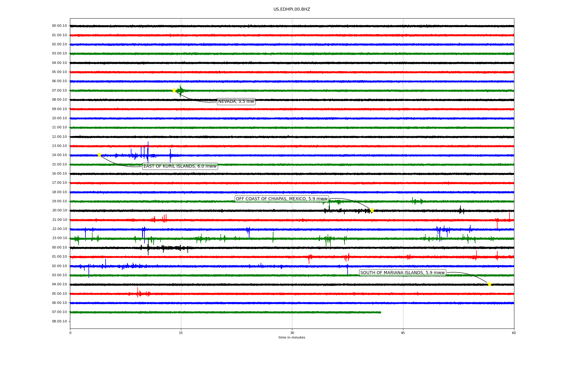Click the 17:00:10 row label
The image size is (584, 365).
click(59, 183)
